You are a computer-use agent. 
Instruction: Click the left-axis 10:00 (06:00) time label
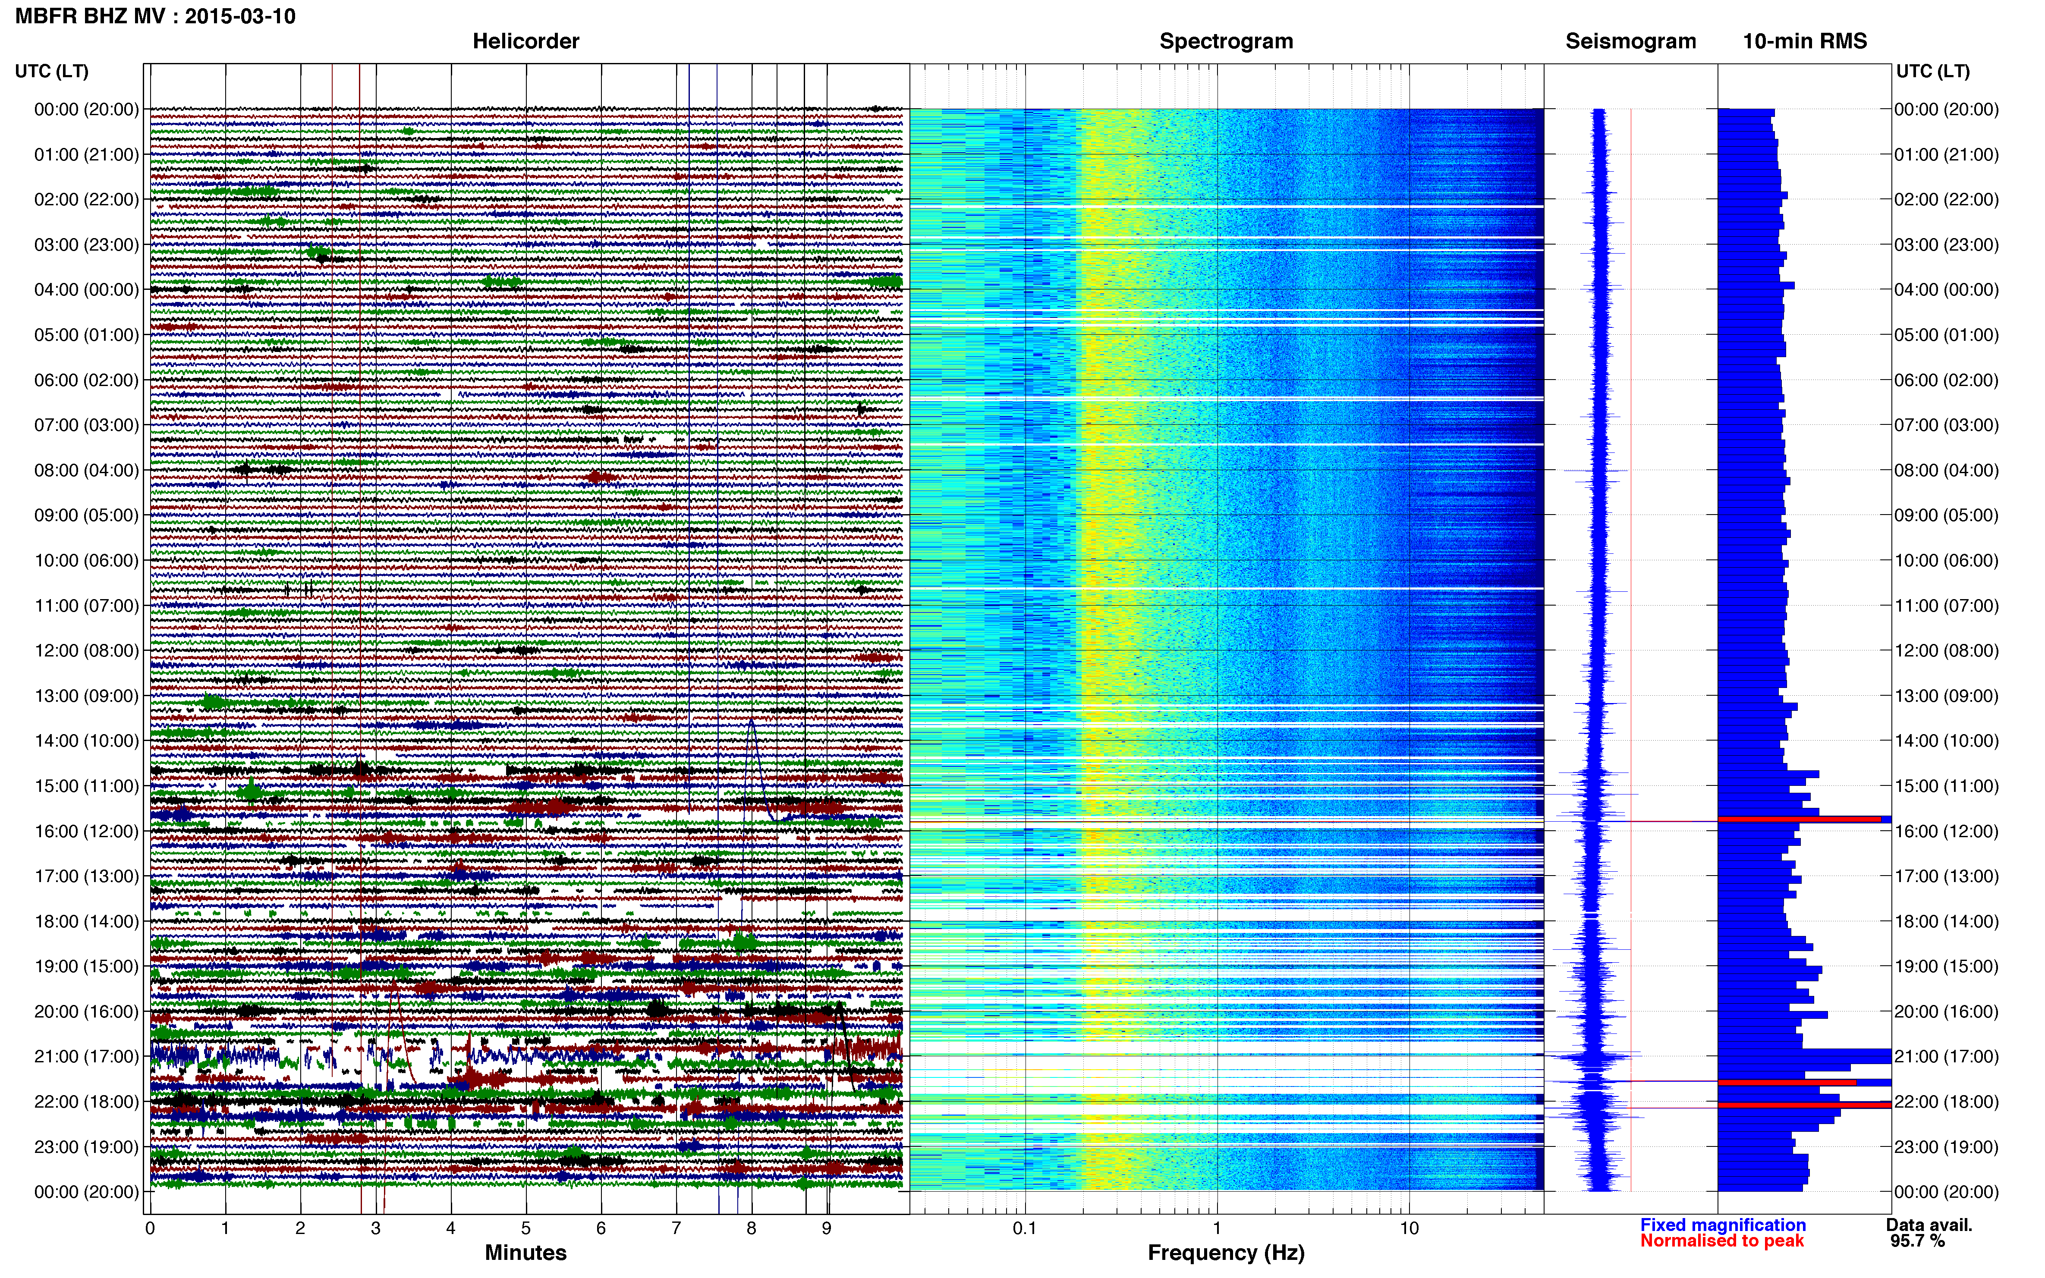tap(86, 561)
